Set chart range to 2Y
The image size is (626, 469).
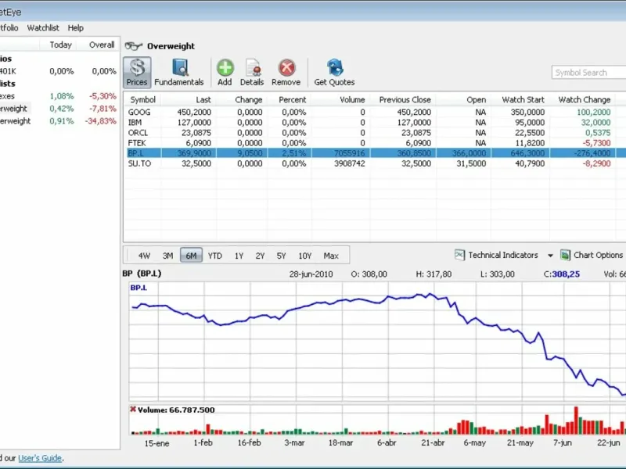(x=260, y=256)
